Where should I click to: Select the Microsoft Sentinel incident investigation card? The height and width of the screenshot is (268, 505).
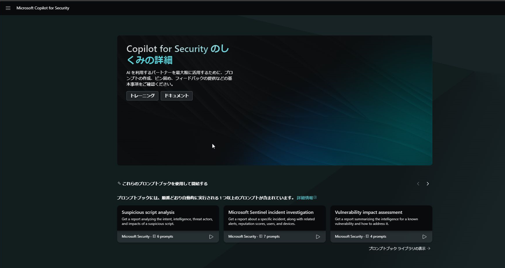274,218
